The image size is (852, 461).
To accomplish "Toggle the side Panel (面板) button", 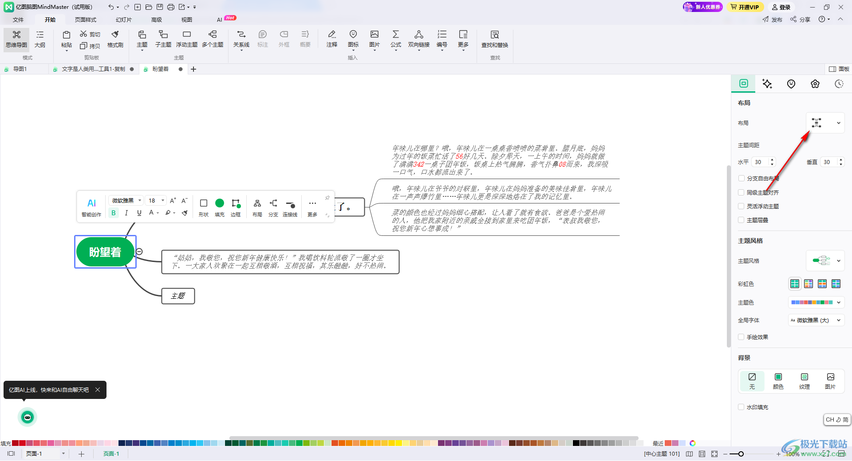I will [x=839, y=69].
